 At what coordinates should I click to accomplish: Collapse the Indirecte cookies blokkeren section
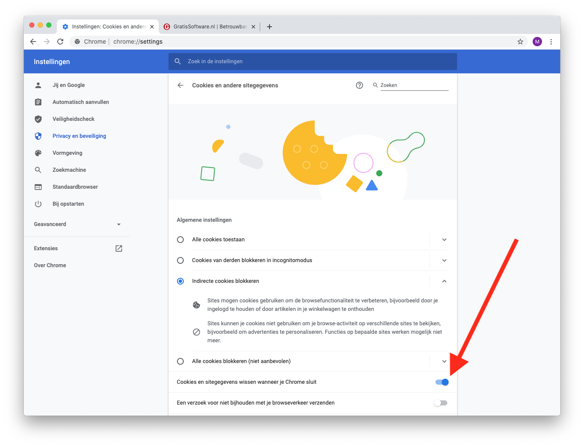click(444, 281)
